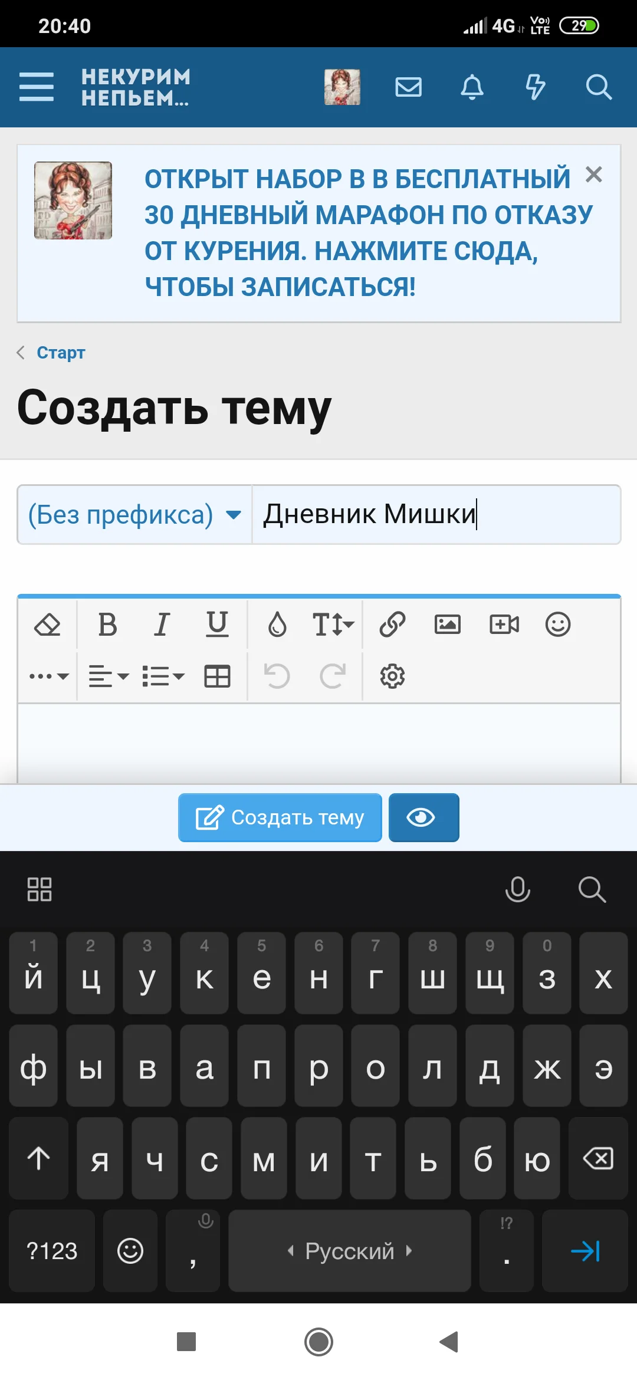637x1380 pixels.
Task: Preview the post with eye button
Action: (423, 817)
